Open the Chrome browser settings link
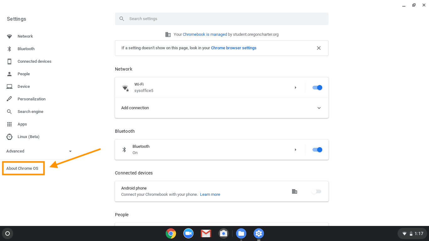Viewport: 429px width, 241px height. point(234,48)
